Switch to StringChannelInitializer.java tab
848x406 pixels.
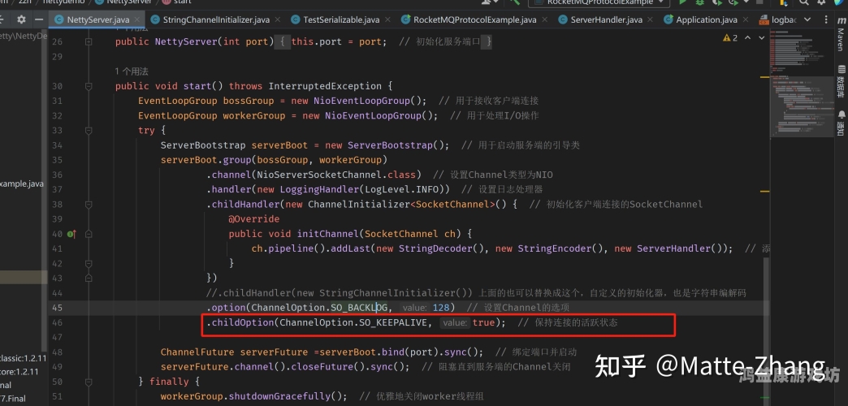pyautogui.click(x=217, y=20)
